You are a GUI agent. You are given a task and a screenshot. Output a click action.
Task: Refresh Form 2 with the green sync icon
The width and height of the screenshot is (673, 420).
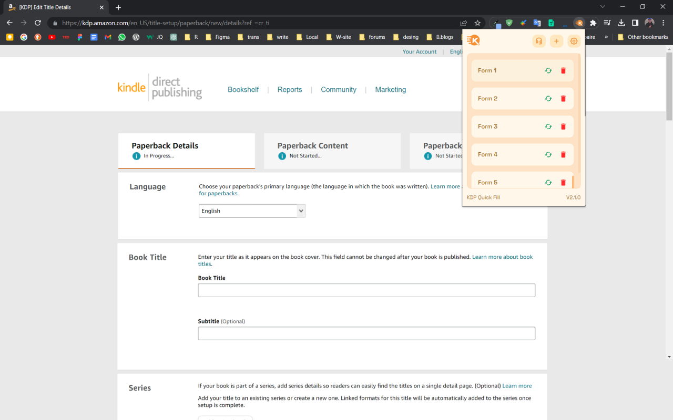[548, 99]
